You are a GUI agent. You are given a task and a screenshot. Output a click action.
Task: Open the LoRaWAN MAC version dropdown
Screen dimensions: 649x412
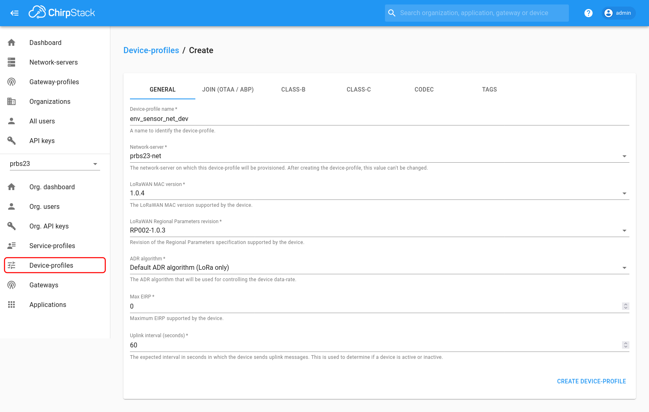pyautogui.click(x=380, y=193)
